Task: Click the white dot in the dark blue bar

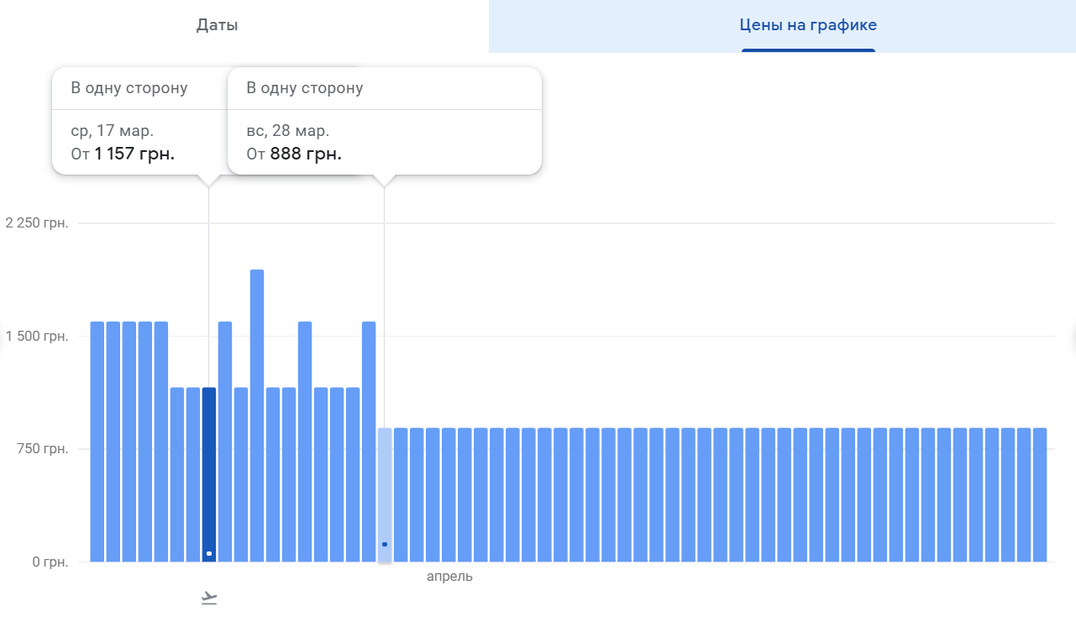Action: tap(209, 553)
